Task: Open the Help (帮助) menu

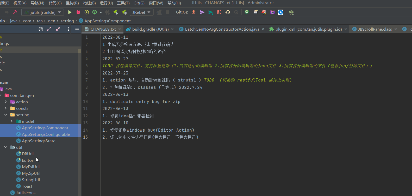Action: [x=174, y=3]
